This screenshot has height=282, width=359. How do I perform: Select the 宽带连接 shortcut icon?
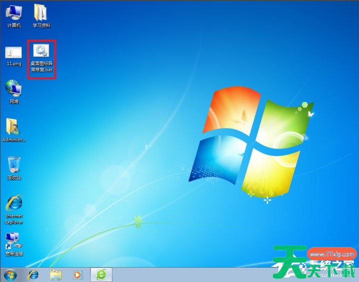14,244
